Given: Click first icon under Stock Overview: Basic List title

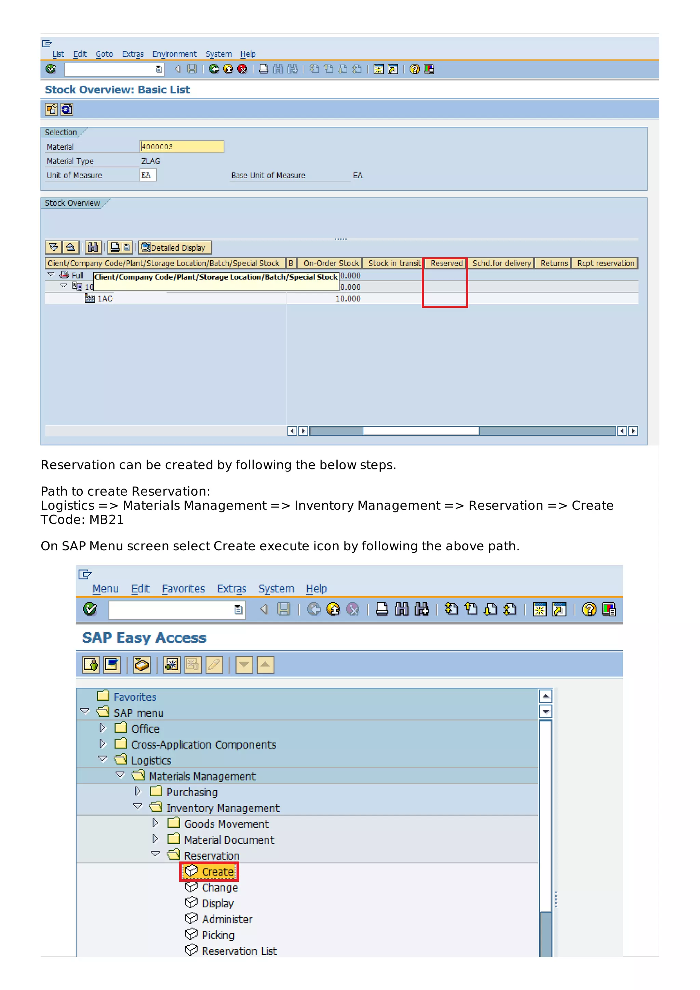Looking at the screenshot, I should click(51, 110).
